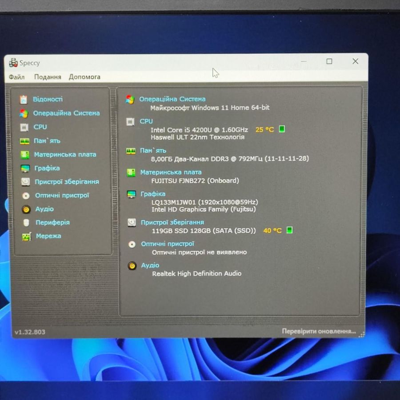Click Оптичні пристрої disc icon in sidebar
This screenshot has height=400, width=400.
tap(26, 196)
